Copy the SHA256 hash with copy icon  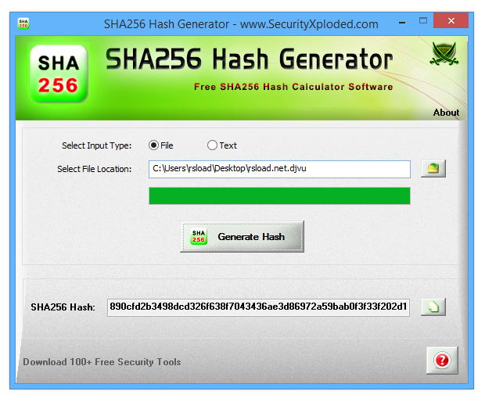pos(433,307)
